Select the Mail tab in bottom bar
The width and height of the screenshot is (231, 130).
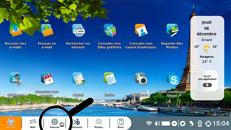click(33, 124)
